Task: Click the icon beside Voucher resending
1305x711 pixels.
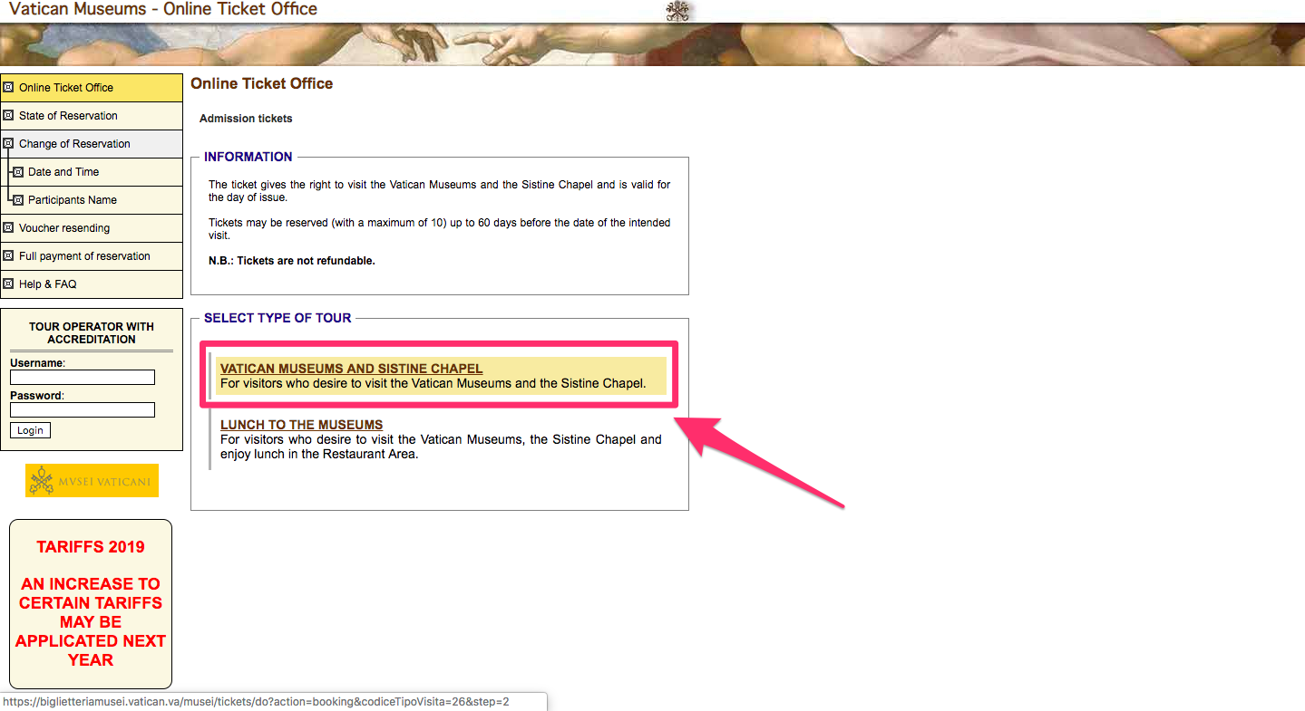Action: point(9,228)
